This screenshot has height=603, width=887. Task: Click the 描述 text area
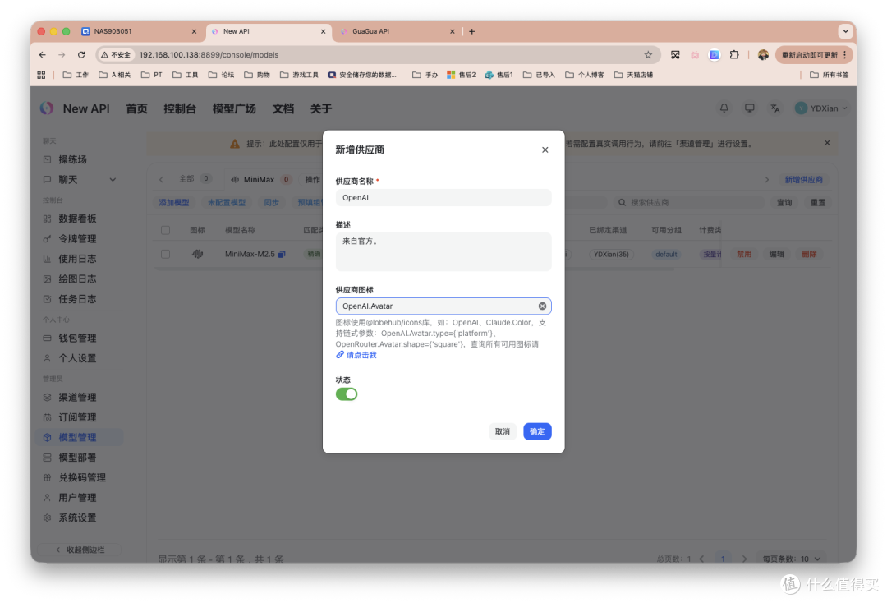tap(443, 251)
